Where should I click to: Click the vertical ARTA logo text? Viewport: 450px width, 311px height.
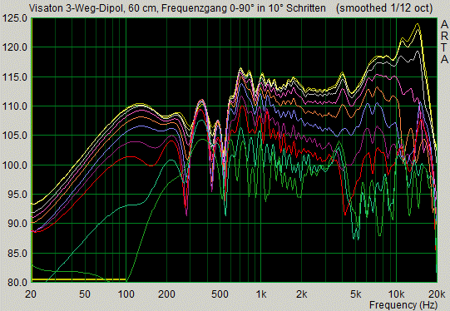[x=444, y=42]
